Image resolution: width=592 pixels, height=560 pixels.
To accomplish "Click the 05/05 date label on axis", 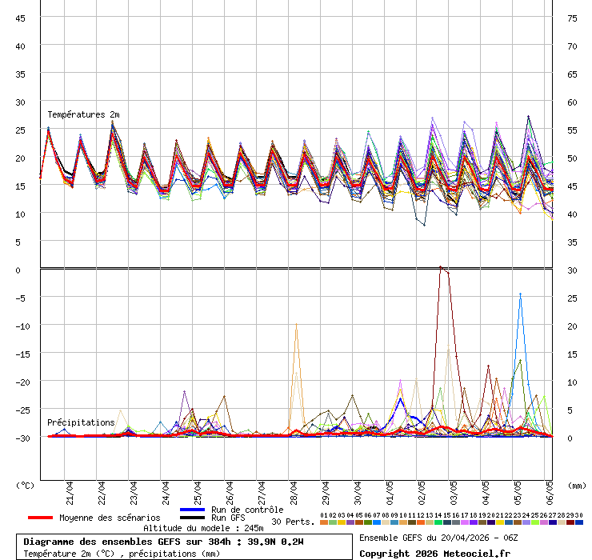I will pyautogui.click(x=518, y=490).
